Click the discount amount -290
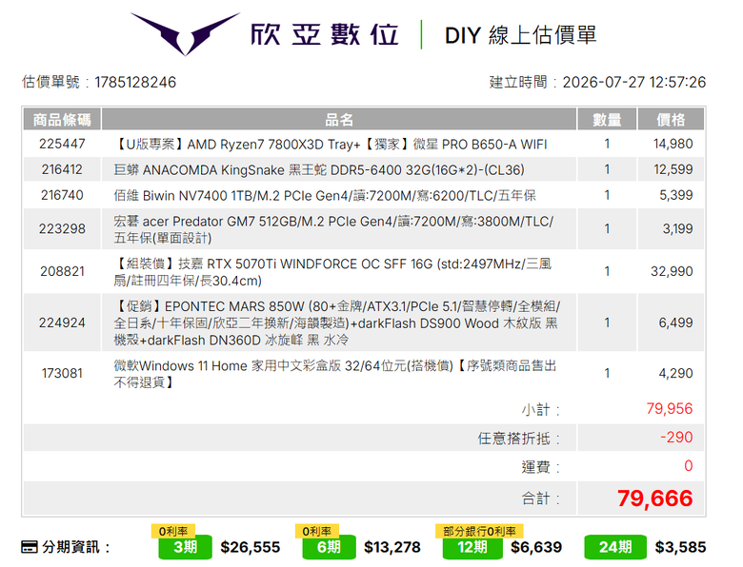Screen dimensions: 743x567 pyautogui.click(x=676, y=437)
